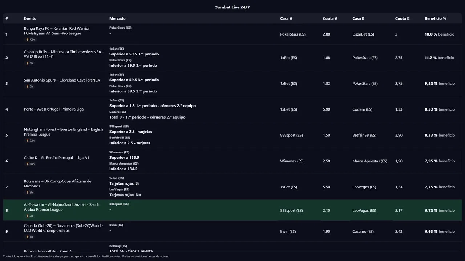Click the hourglass time badge under Chicago Bulls event
Viewport: 465px width, 261px height.
30,63
